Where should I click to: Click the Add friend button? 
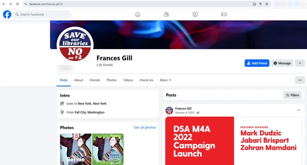click(257, 63)
